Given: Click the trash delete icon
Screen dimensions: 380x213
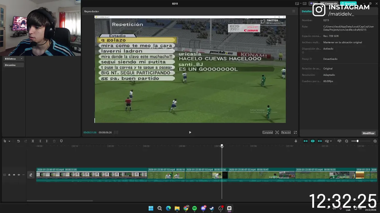Looking at the screenshot, I should 54,141.
